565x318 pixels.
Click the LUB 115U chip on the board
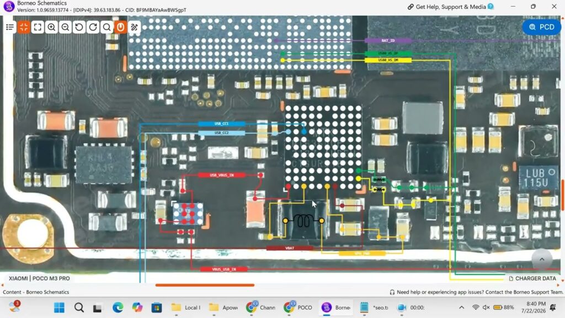(539, 178)
